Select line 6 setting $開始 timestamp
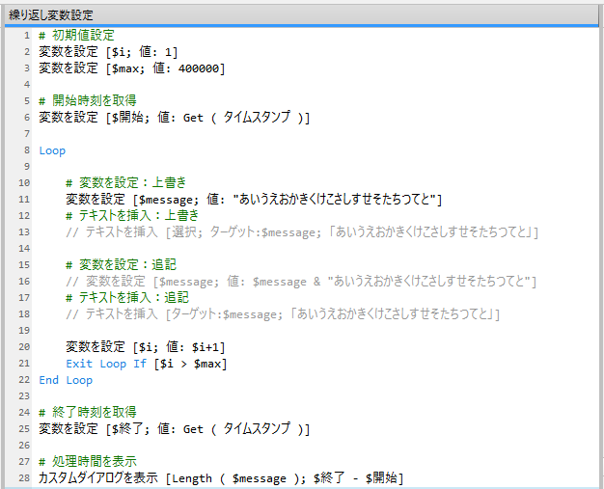604x489 pixels. [x=174, y=117]
